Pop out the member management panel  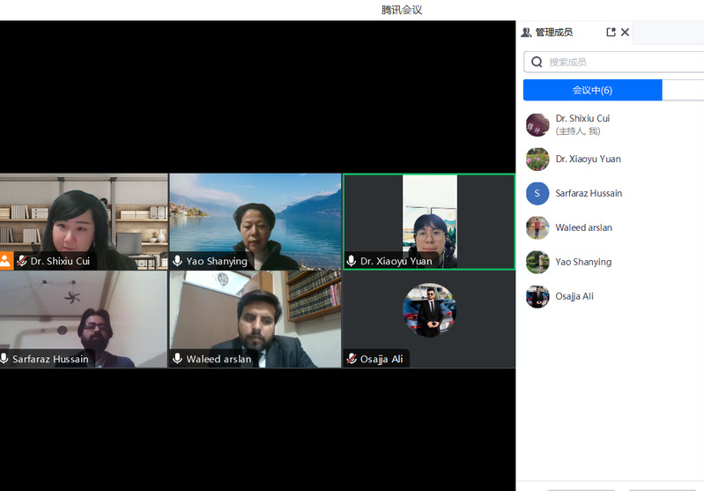[x=611, y=32]
